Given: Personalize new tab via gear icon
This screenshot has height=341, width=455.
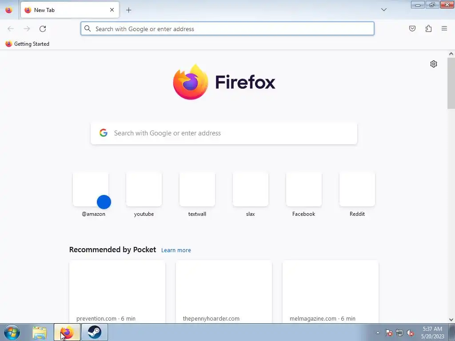Looking at the screenshot, I should coord(434,64).
